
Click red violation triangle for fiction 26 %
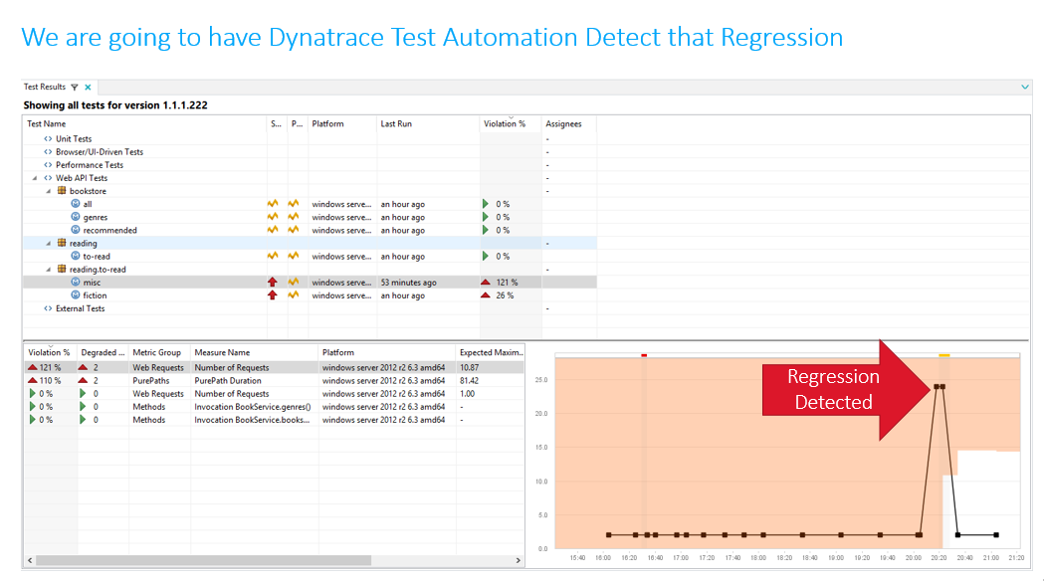pos(486,295)
